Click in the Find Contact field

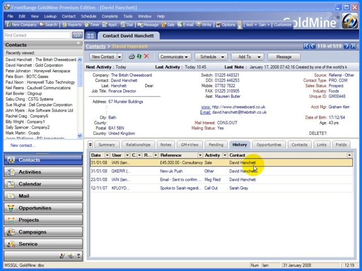[37, 35]
